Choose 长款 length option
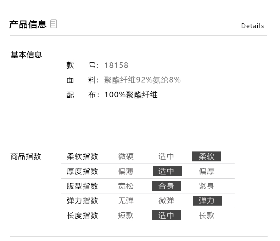Image resolution: width=280 pixels, height=241 pixels. coord(207,216)
